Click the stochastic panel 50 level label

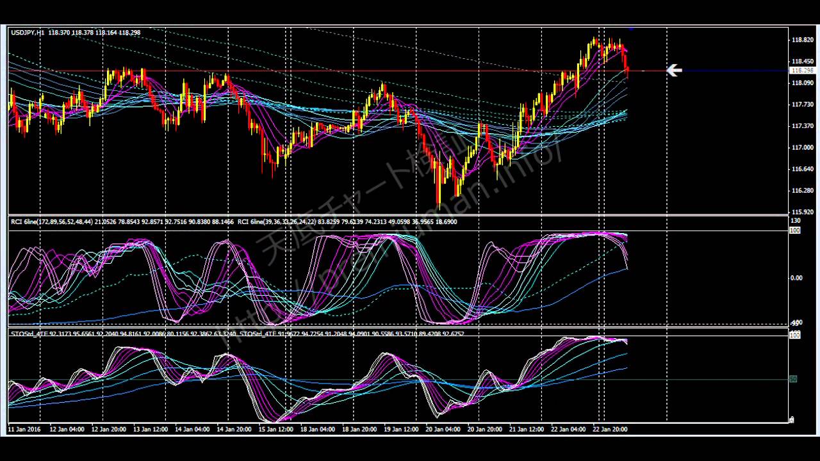click(x=793, y=379)
